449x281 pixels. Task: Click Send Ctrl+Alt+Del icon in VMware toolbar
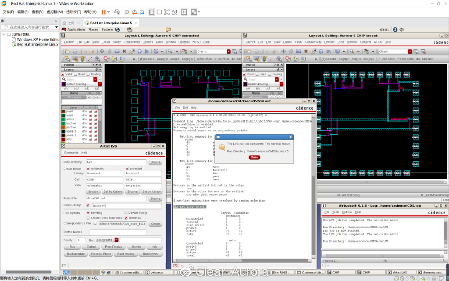pos(117,12)
